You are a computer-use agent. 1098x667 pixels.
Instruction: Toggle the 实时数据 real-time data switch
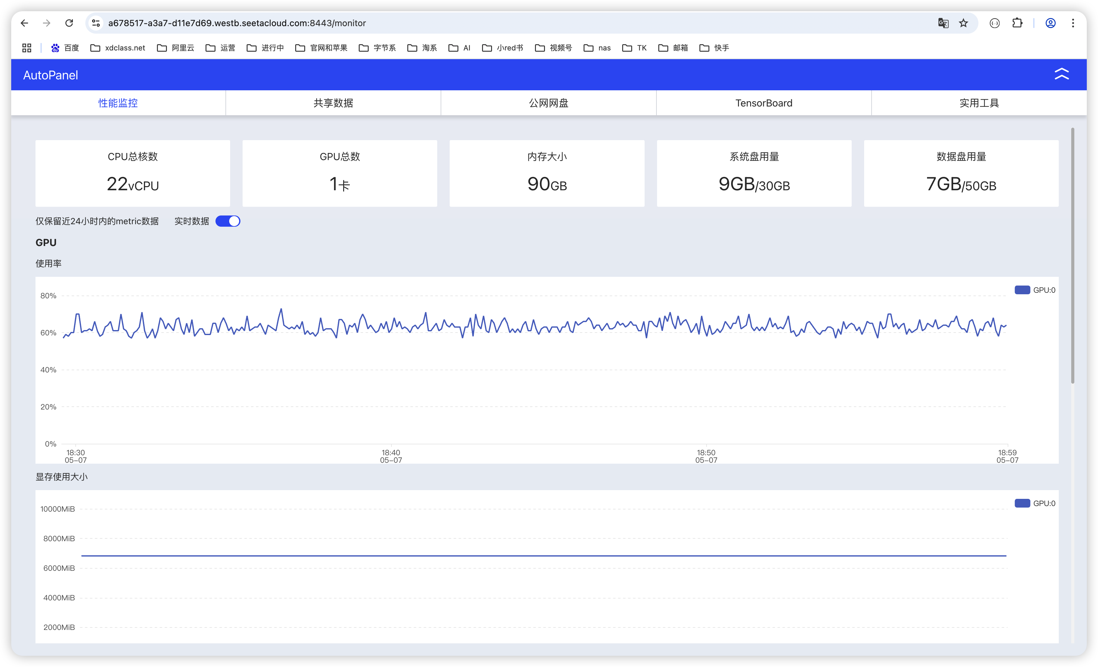(228, 221)
